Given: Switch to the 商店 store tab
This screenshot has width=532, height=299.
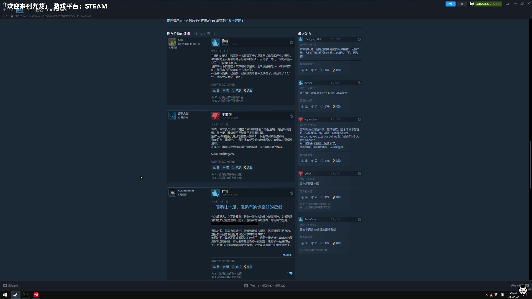Looking at the screenshot, I should (20, 10).
